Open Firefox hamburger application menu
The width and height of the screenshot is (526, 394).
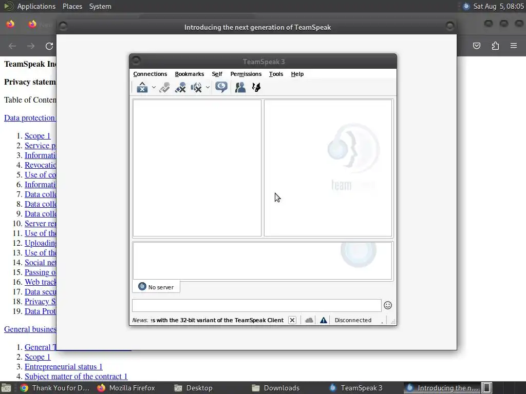click(x=514, y=46)
